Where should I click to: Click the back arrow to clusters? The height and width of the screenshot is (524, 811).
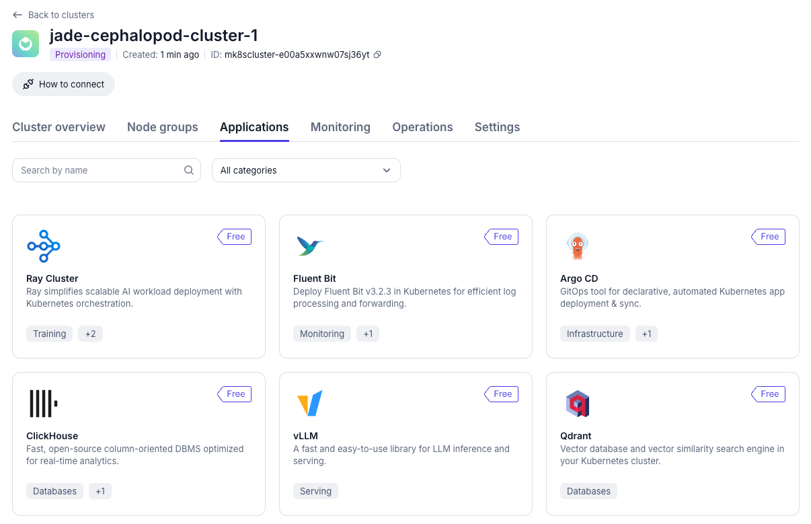(17, 15)
